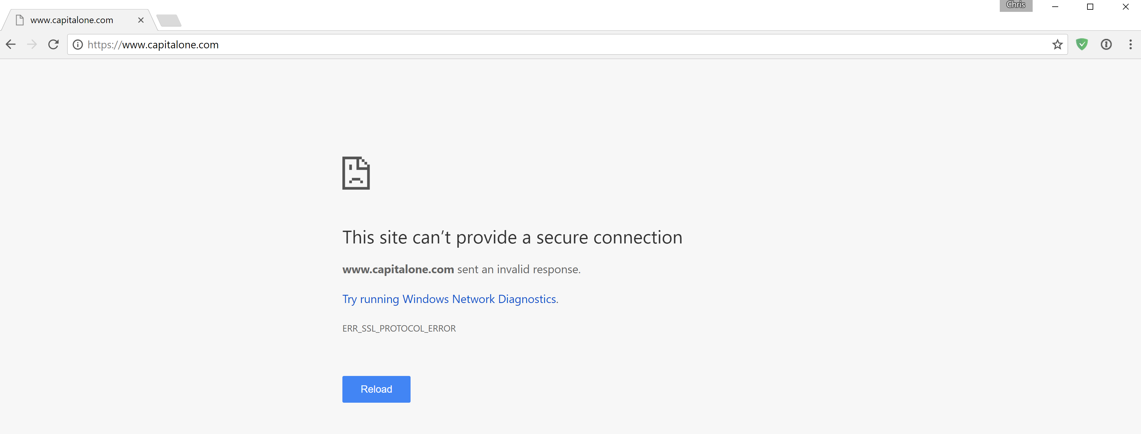Click the reload page icon
The width and height of the screenshot is (1141, 434).
tap(53, 44)
